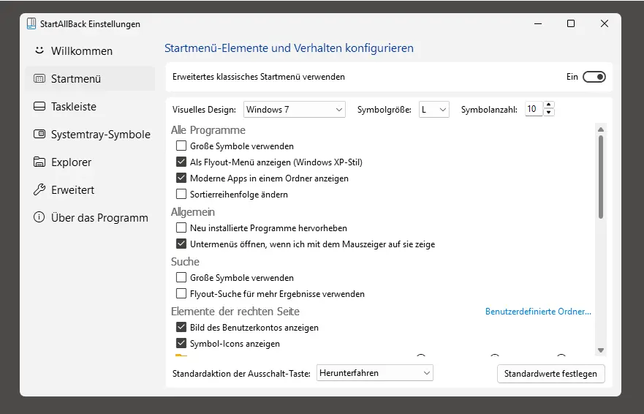The image size is (644, 414).
Task: Switch to the Taskleiste section label
Action: pyautogui.click(x=74, y=107)
